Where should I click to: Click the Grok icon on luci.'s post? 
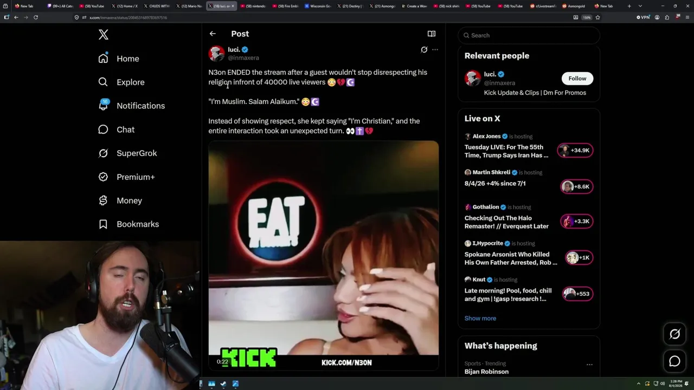(424, 50)
